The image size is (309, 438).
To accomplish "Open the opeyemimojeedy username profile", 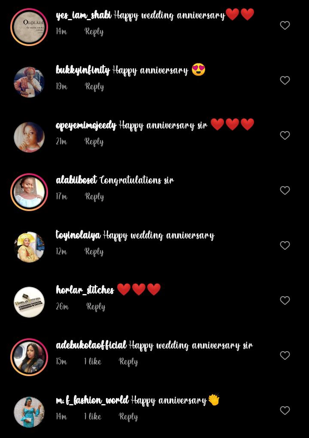I will click(86, 126).
